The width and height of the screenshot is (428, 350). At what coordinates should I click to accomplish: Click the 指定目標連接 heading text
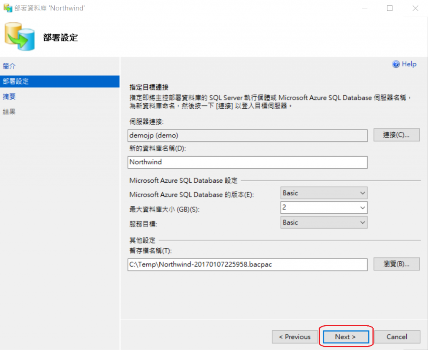pyautogui.click(x=149, y=87)
